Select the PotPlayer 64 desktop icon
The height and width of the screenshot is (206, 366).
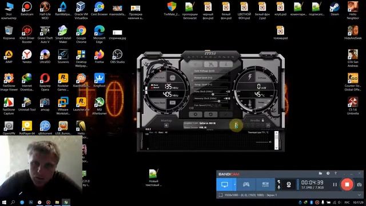(27, 128)
